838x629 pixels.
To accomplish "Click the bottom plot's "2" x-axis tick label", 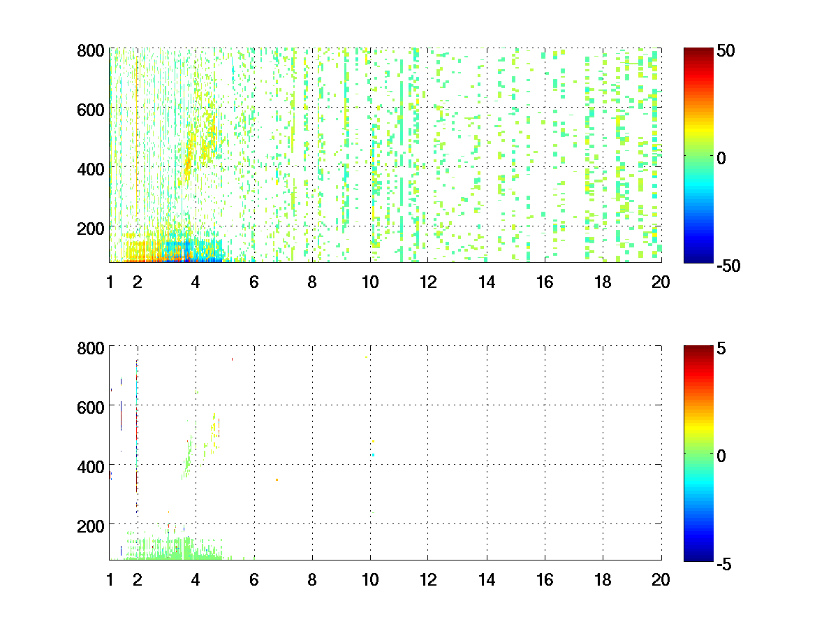I will pos(138,579).
